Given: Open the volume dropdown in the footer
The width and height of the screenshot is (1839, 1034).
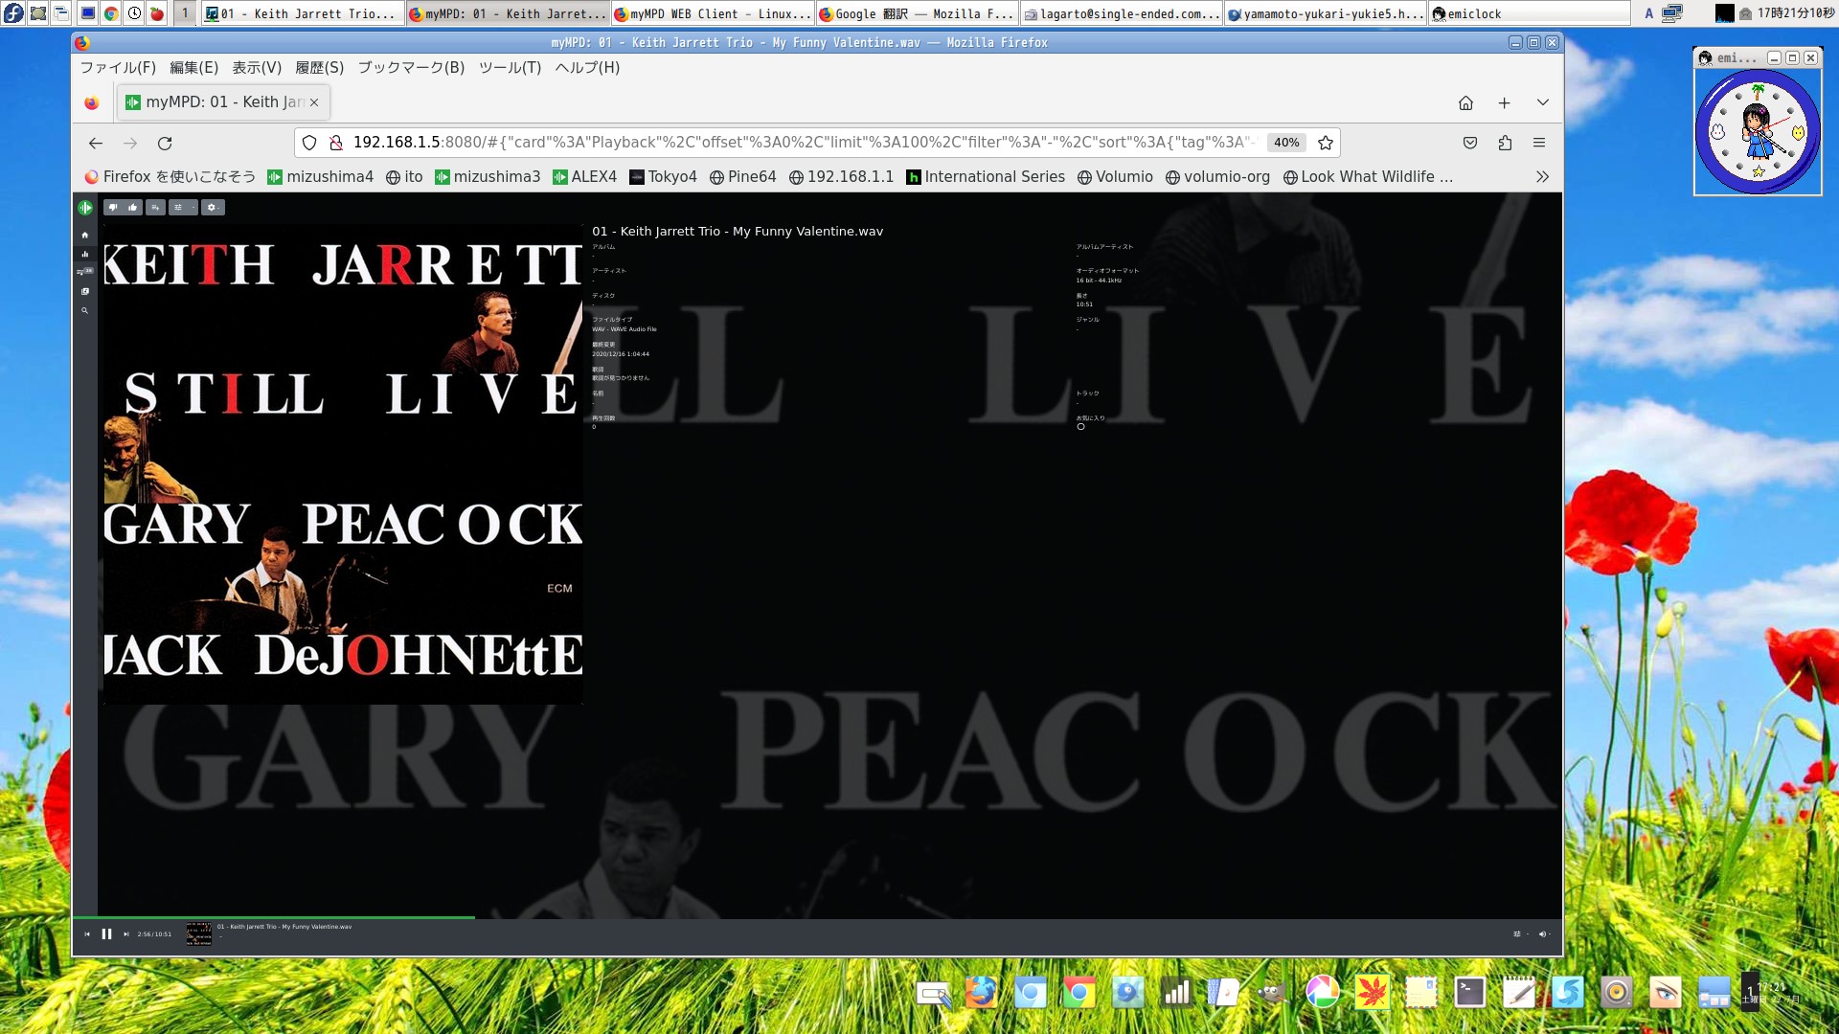Looking at the screenshot, I should (x=1543, y=934).
